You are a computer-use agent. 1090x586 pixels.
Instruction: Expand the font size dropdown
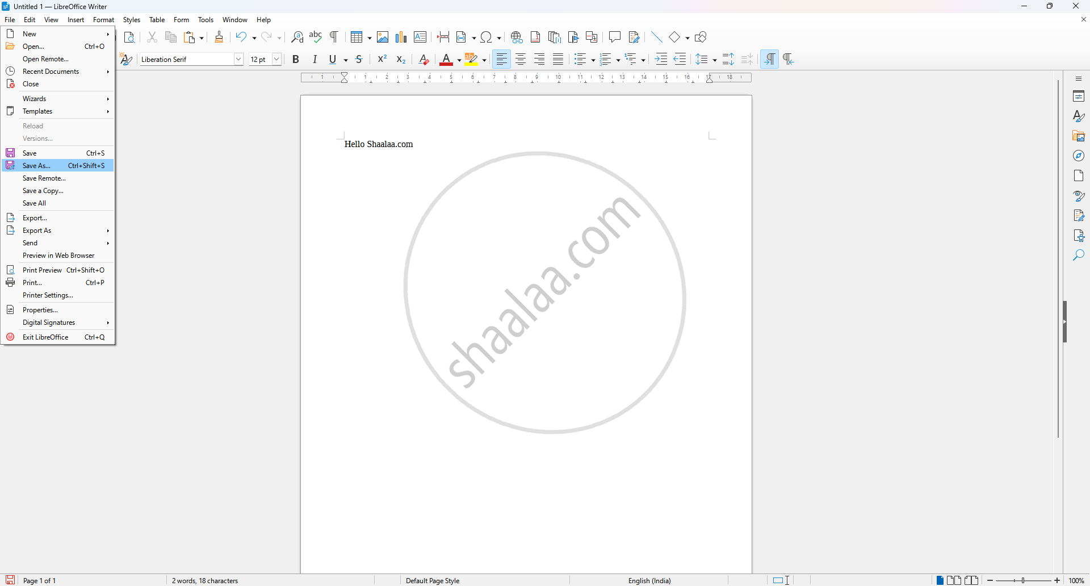coord(276,60)
